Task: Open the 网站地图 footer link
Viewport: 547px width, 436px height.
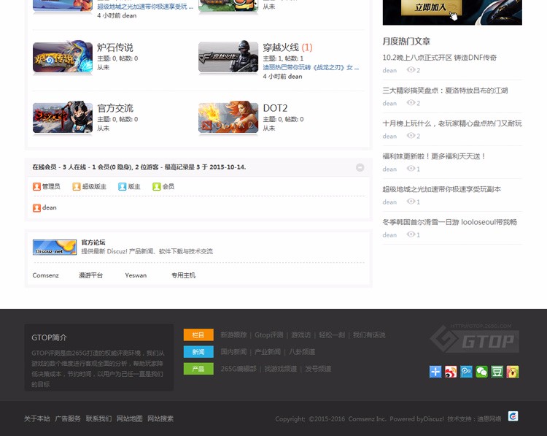Action: (x=129, y=418)
